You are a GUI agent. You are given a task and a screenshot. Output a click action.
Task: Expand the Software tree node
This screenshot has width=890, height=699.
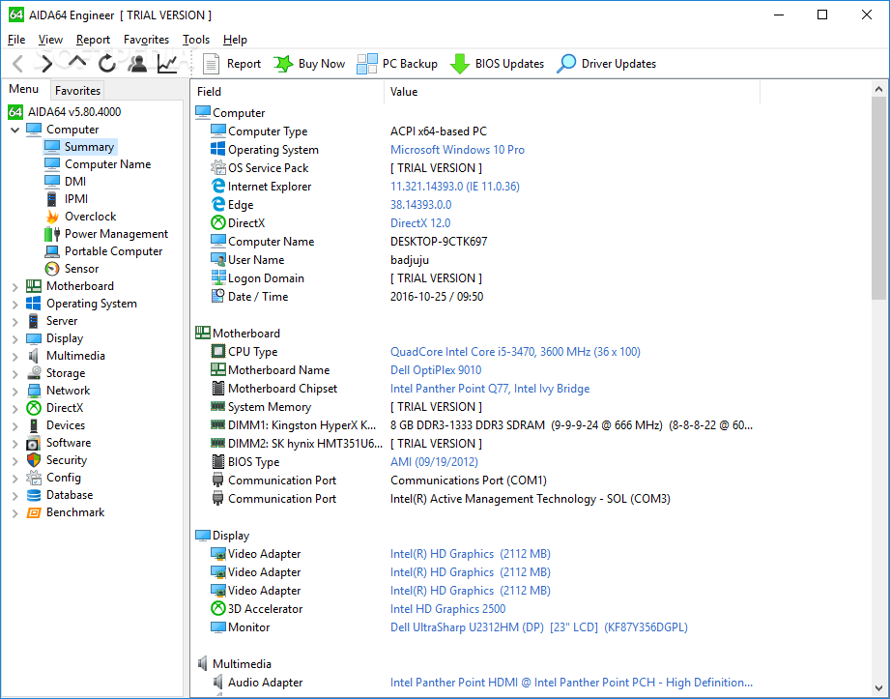(x=15, y=444)
